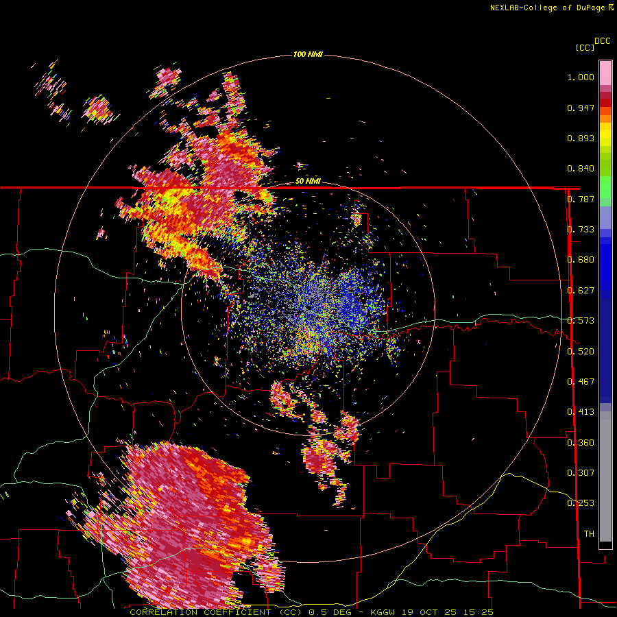617x617 pixels.
Task: Click the CORRELATION COEFFICIENT (CC) caption text
Action: click(216, 612)
